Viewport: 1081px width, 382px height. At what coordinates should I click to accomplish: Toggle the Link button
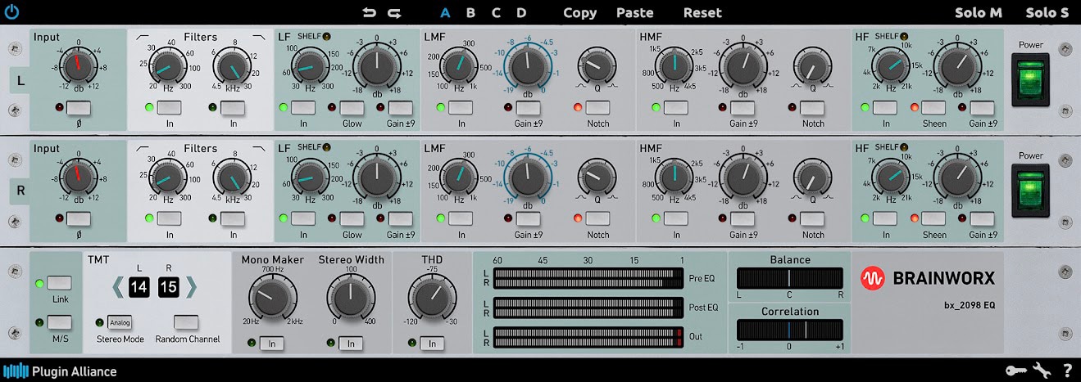(x=59, y=283)
